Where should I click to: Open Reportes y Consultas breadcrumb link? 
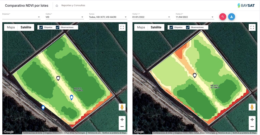click(73, 5)
